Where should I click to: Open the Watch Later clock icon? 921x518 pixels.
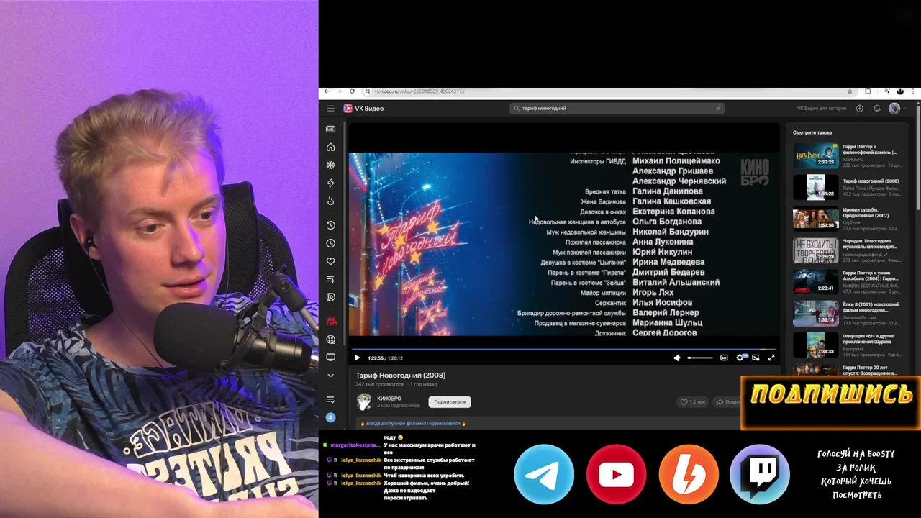point(330,243)
